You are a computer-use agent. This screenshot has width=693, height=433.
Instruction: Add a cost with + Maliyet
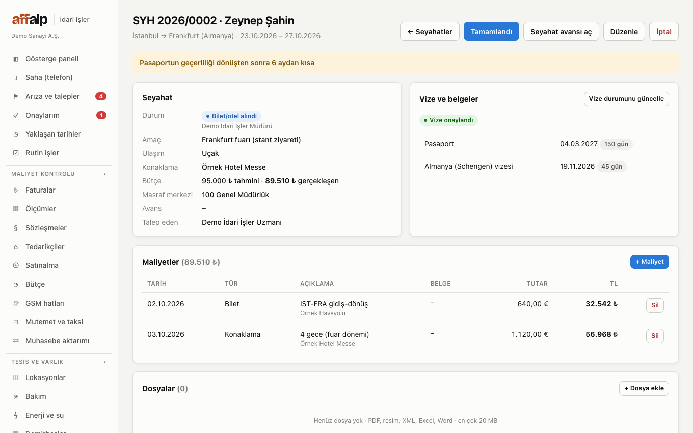click(650, 262)
